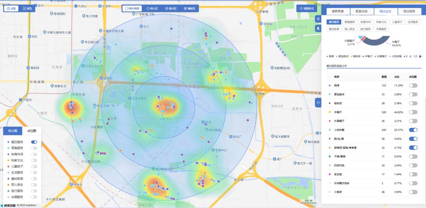Select the 辐射区 radiation zone button
The height and width of the screenshot is (208, 426).
[x=189, y=8]
